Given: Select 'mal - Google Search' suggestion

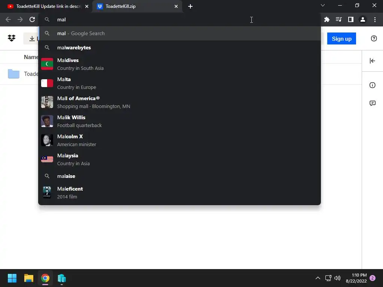Looking at the screenshot, I should [180, 33].
